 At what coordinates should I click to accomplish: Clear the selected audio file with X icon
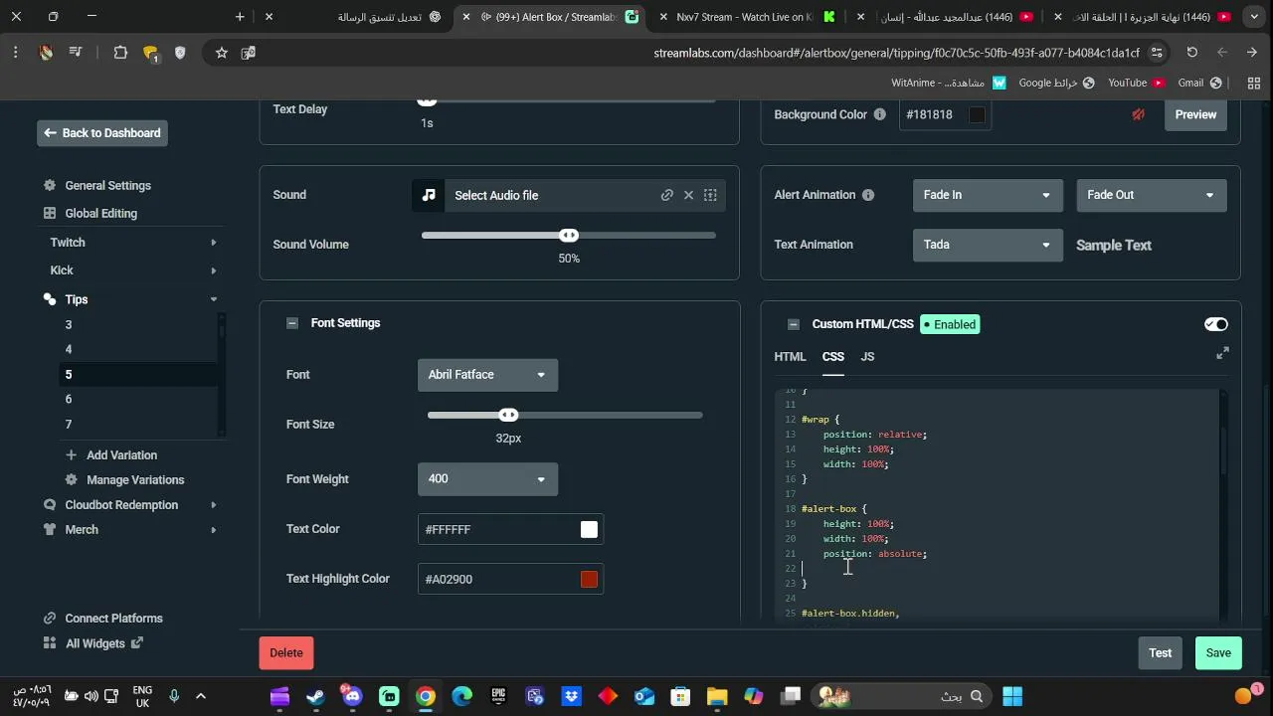[x=688, y=195]
